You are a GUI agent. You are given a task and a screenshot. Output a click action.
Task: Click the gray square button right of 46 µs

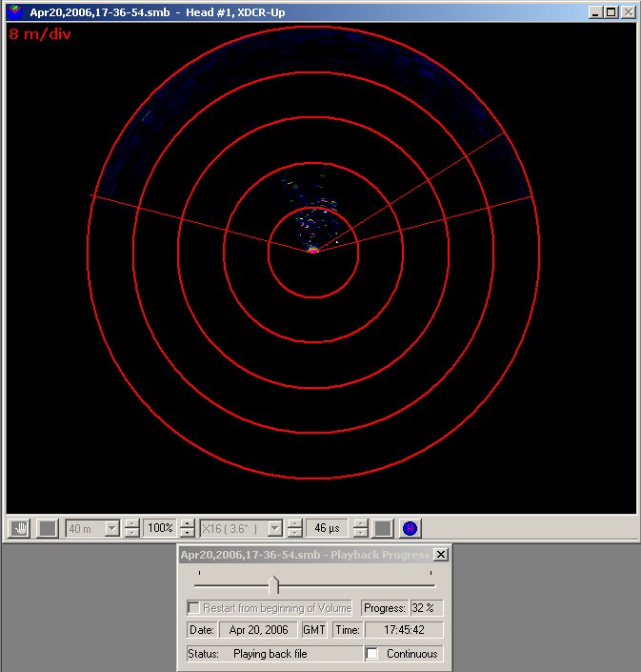[x=383, y=528]
